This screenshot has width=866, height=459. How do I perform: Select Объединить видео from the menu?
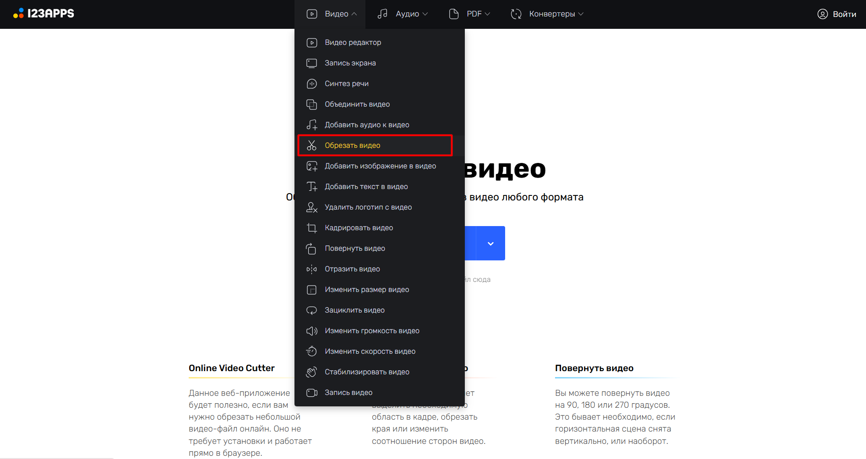(357, 104)
